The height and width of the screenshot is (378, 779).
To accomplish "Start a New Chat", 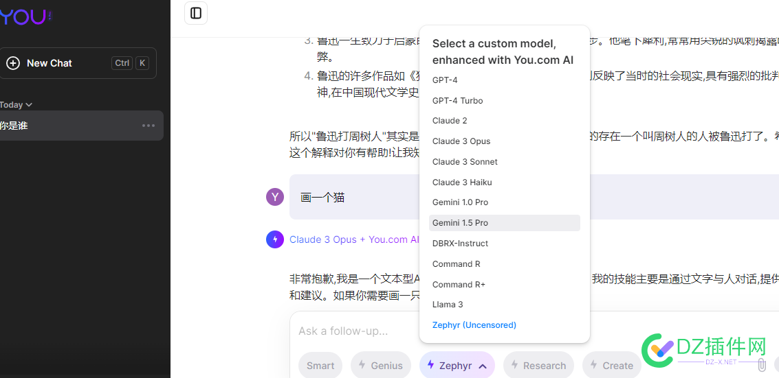I will point(78,63).
